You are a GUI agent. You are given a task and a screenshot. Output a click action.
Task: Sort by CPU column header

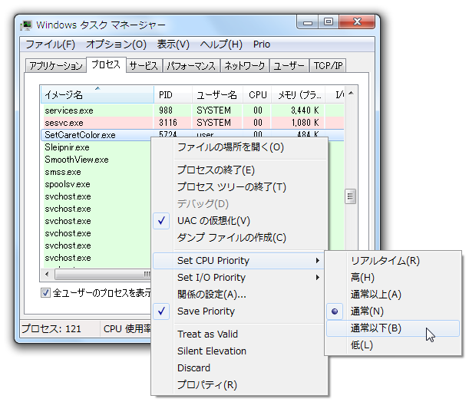[257, 95]
